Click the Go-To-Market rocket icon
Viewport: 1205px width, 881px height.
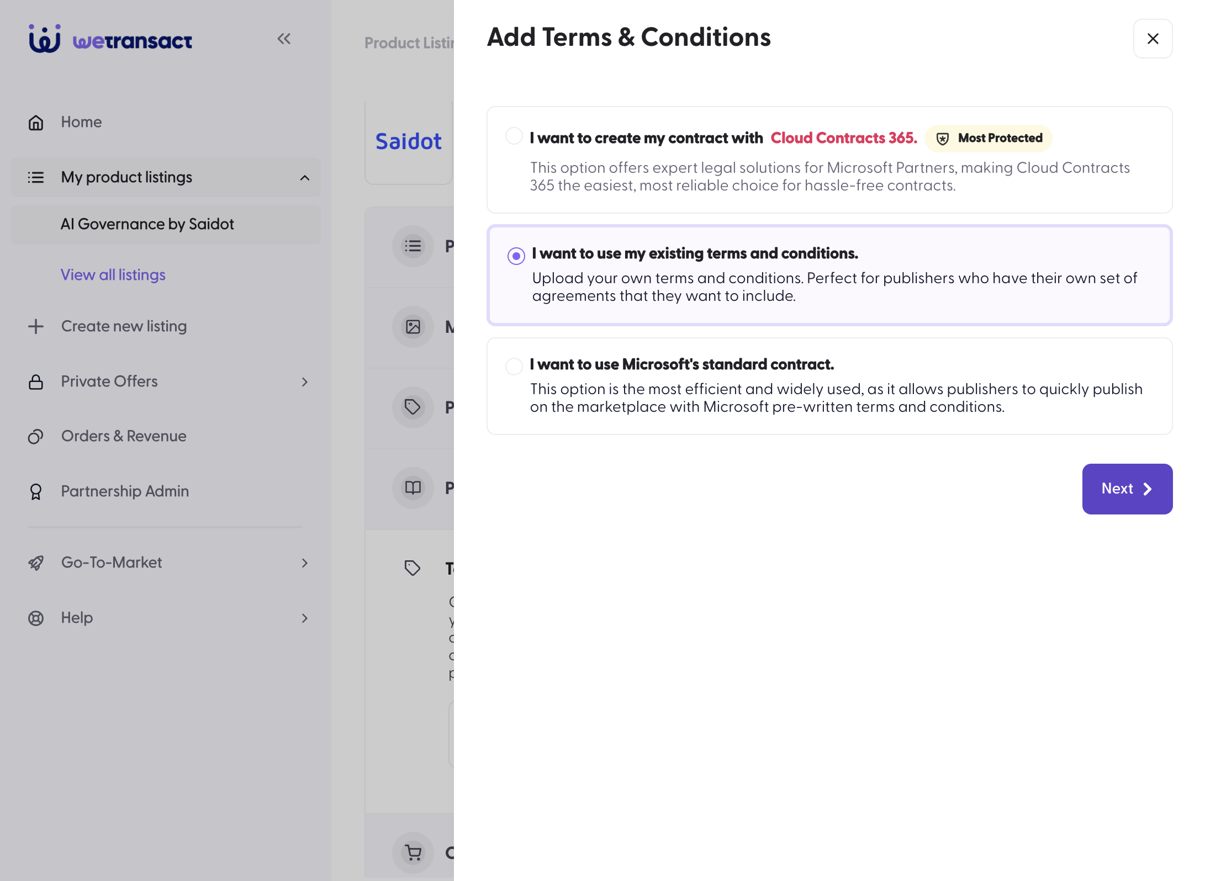point(36,562)
